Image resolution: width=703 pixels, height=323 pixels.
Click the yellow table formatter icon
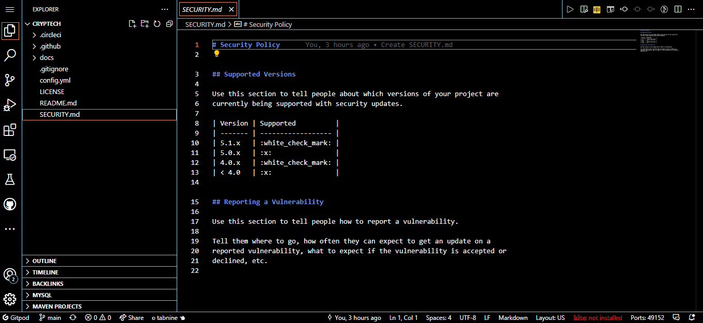tap(597, 9)
